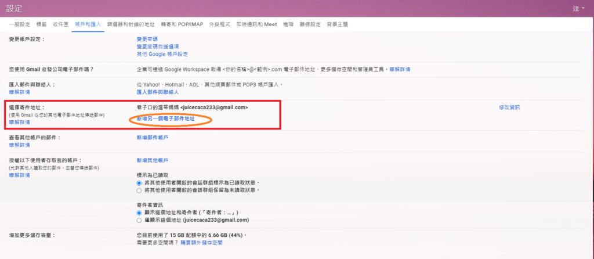The width and height of the screenshot is (594, 259).
Task: Open the 標籤 settings tab
Action: [41, 24]
